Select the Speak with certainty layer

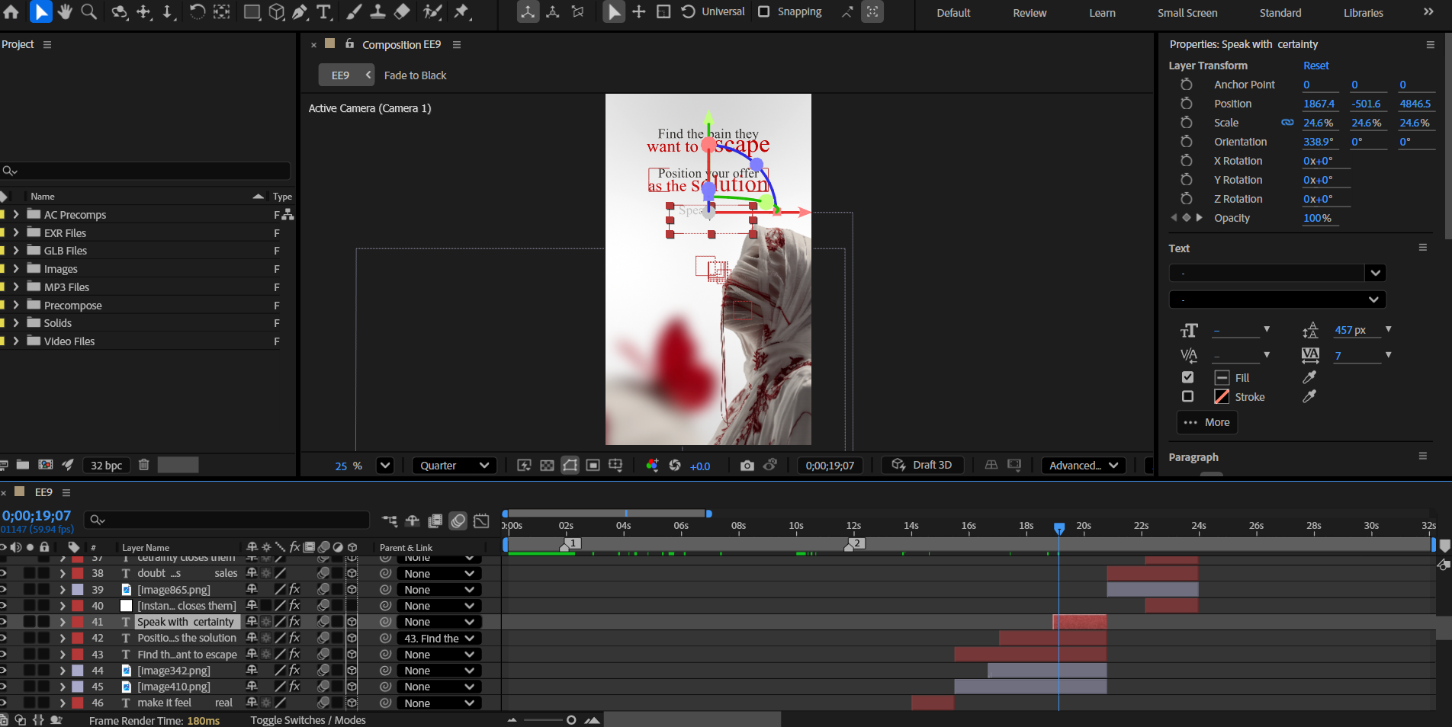coord(185,622)
